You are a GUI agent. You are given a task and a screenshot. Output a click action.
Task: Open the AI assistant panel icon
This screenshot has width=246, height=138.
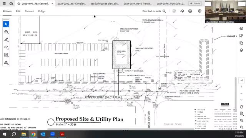coord(241,28)
